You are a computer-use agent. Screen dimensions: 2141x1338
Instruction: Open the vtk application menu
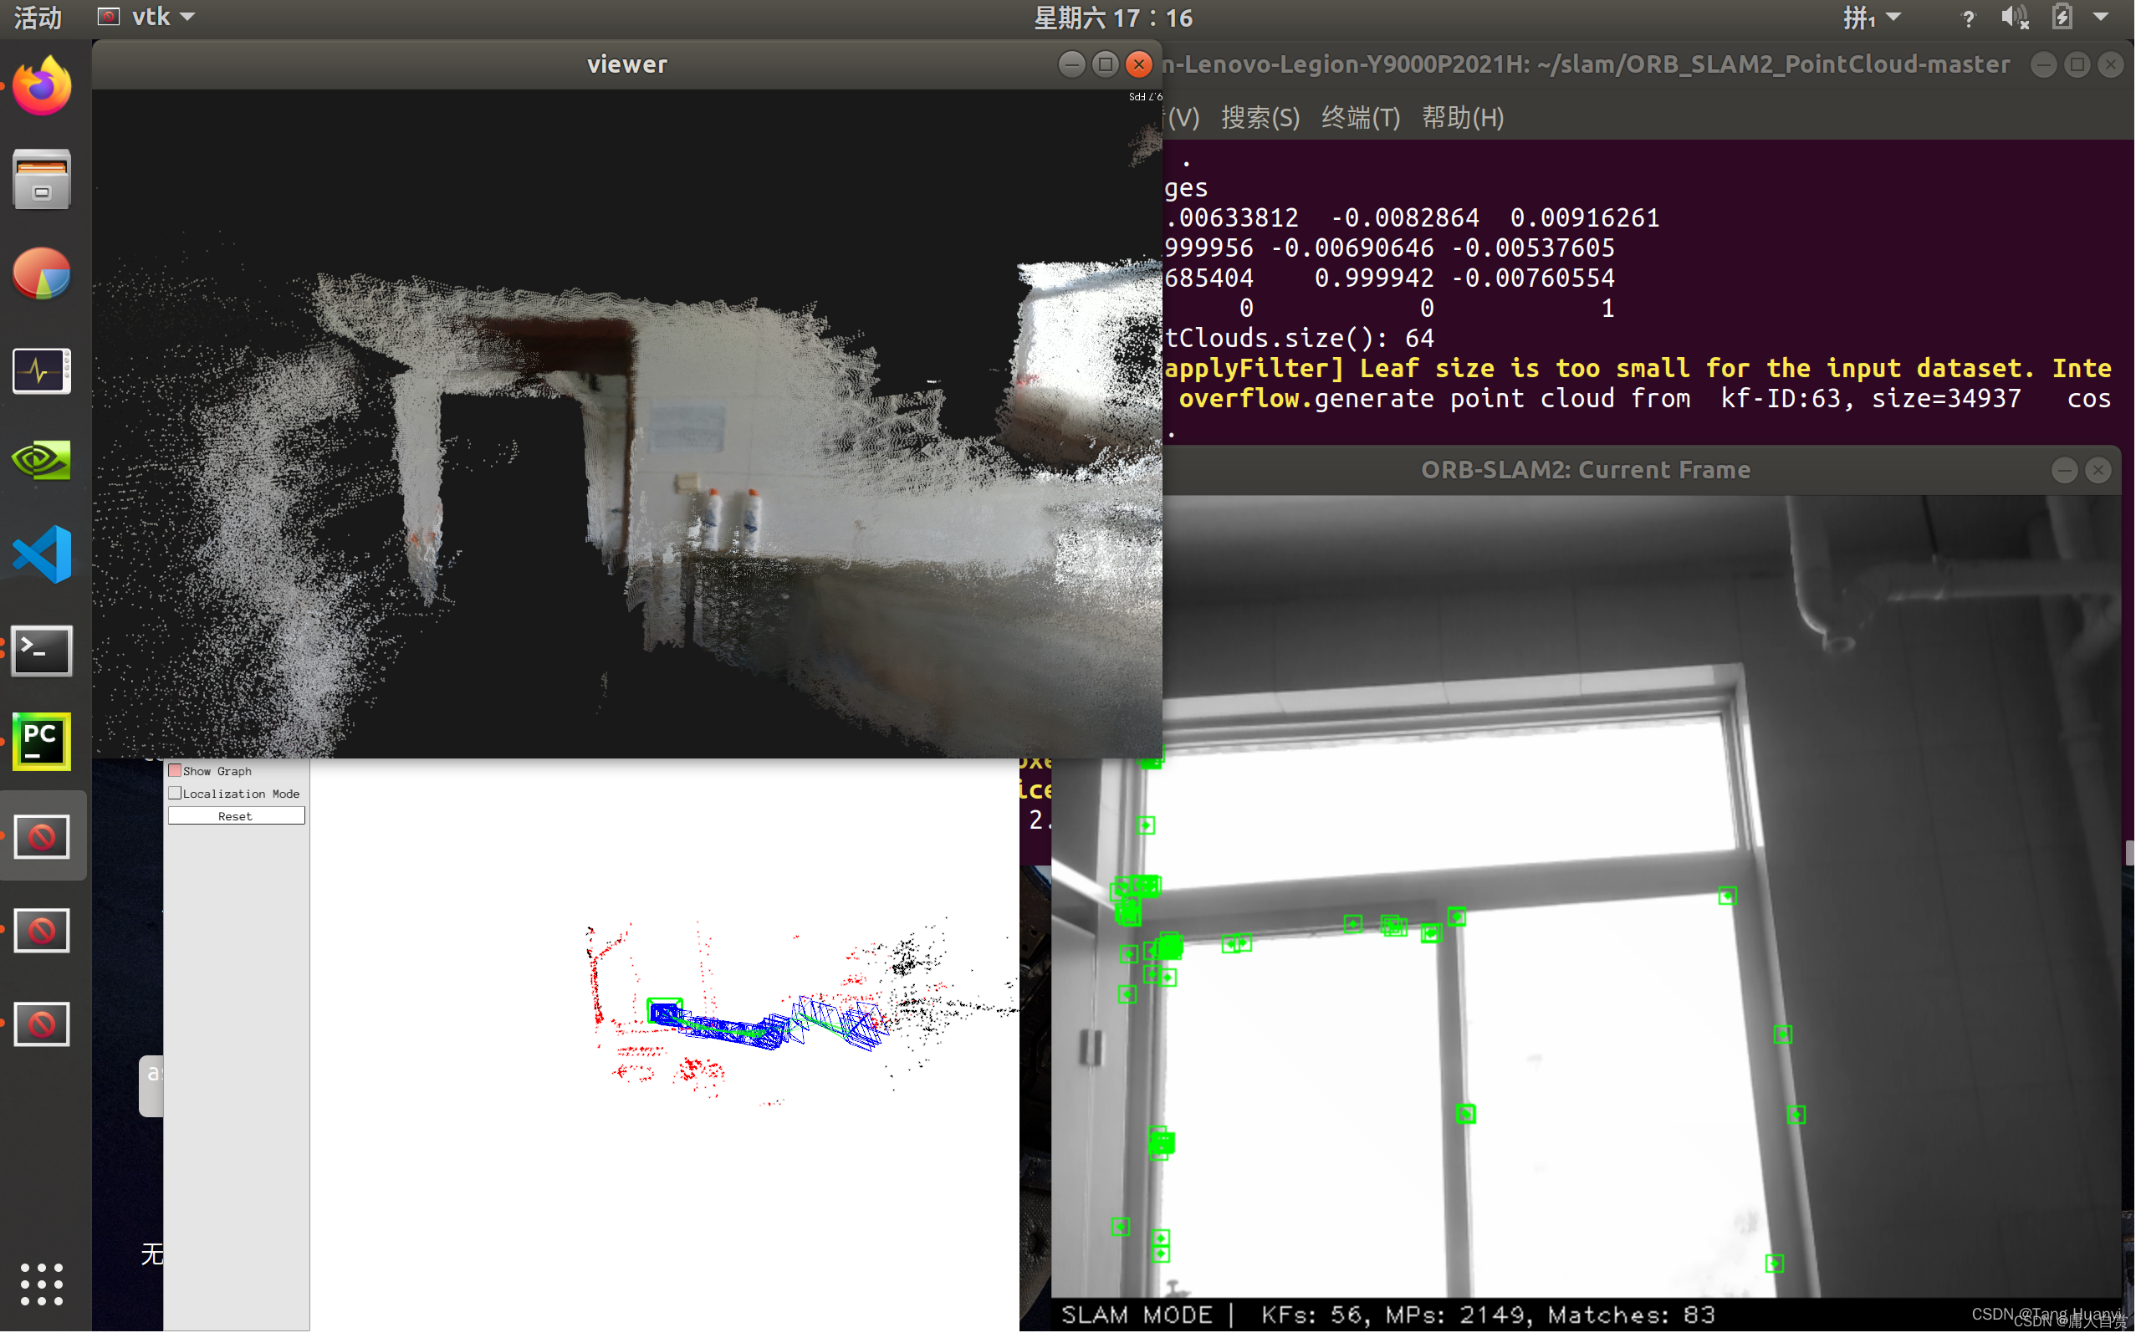click(147, 18)
